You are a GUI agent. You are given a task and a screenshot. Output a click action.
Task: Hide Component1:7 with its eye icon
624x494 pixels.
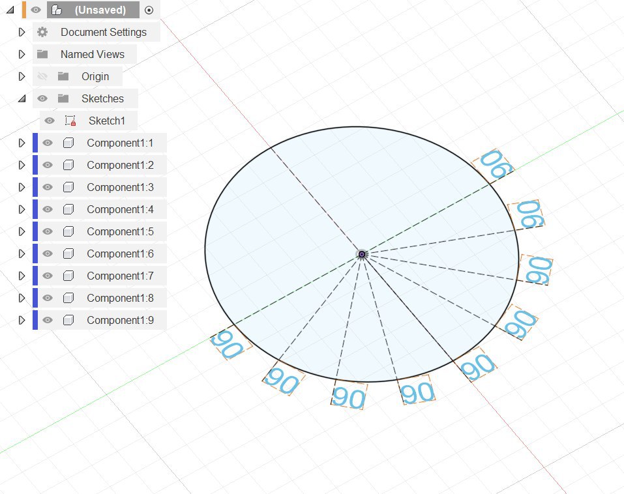pos(48,276)
